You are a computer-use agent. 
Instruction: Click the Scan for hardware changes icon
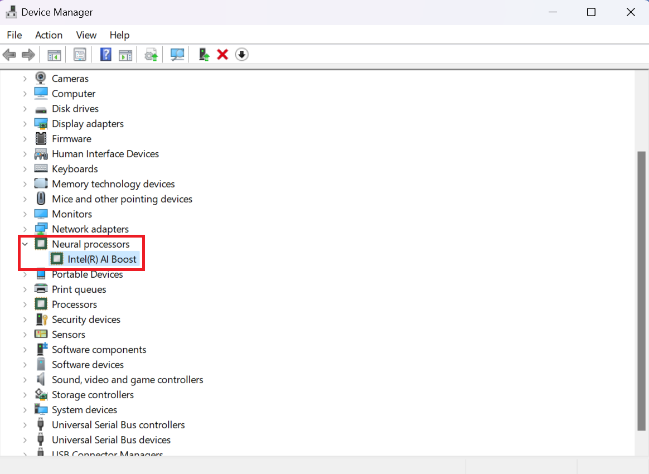[177, 55]
